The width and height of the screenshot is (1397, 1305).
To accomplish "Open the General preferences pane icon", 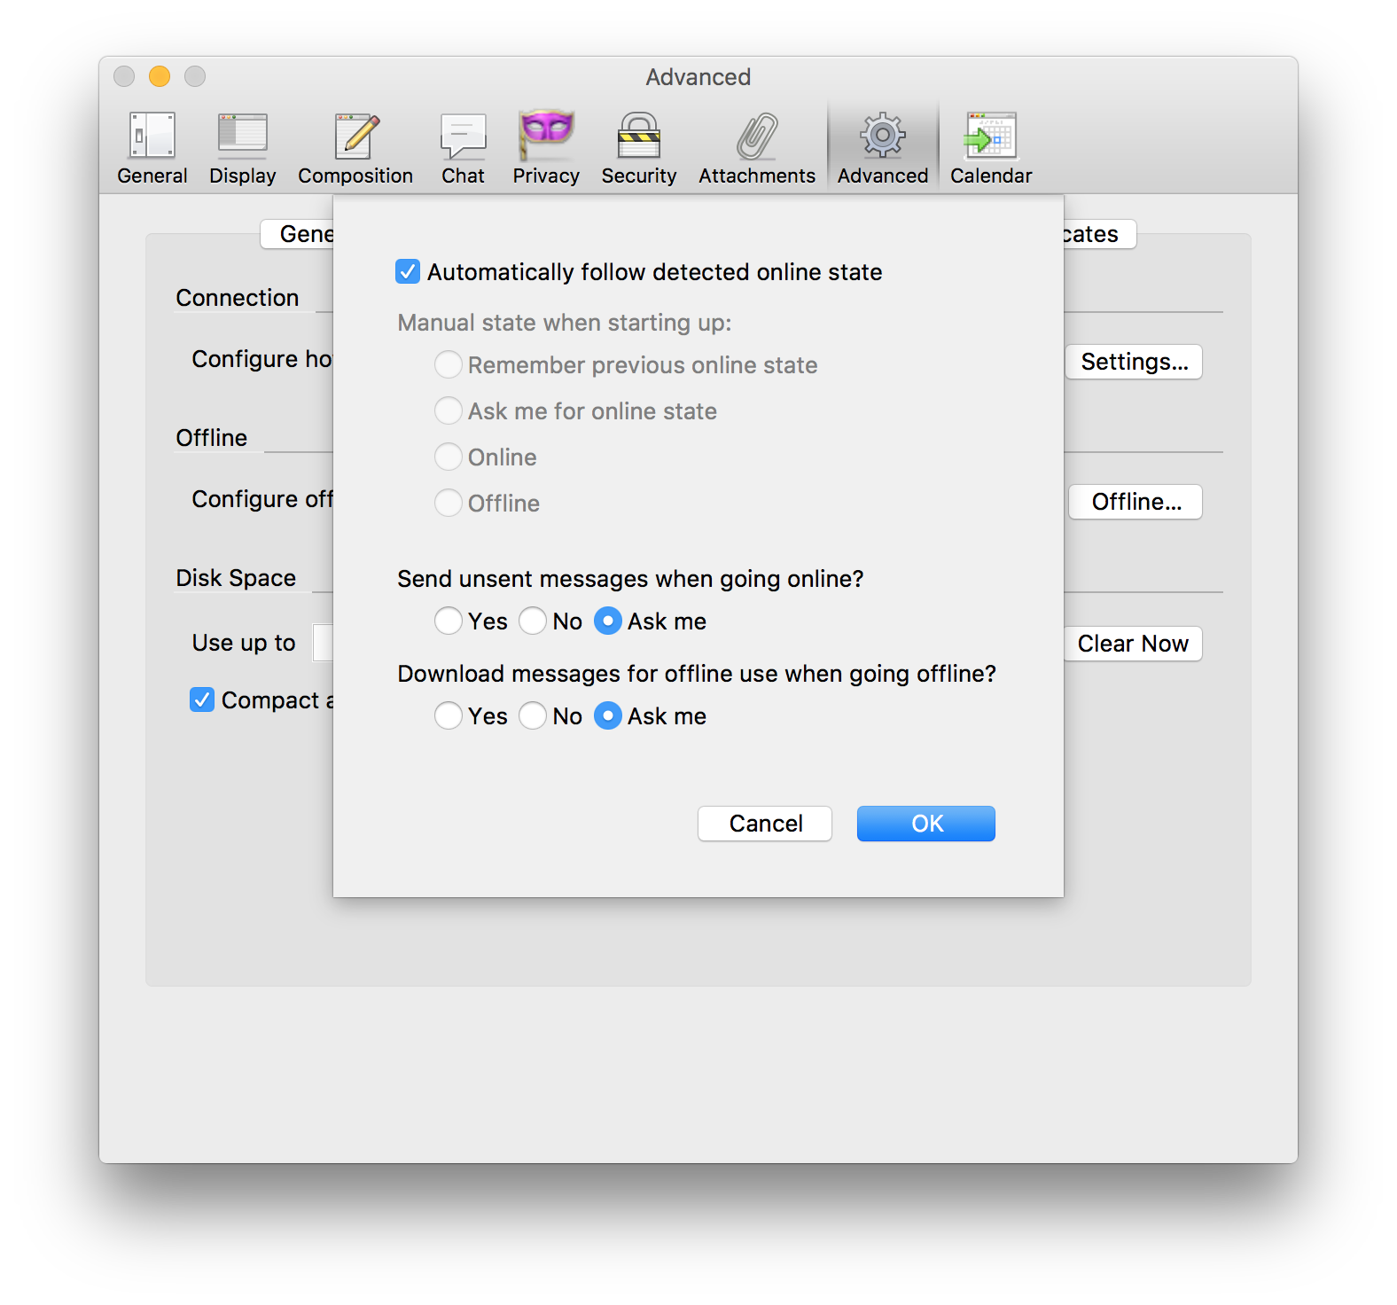I will point(152,136).
